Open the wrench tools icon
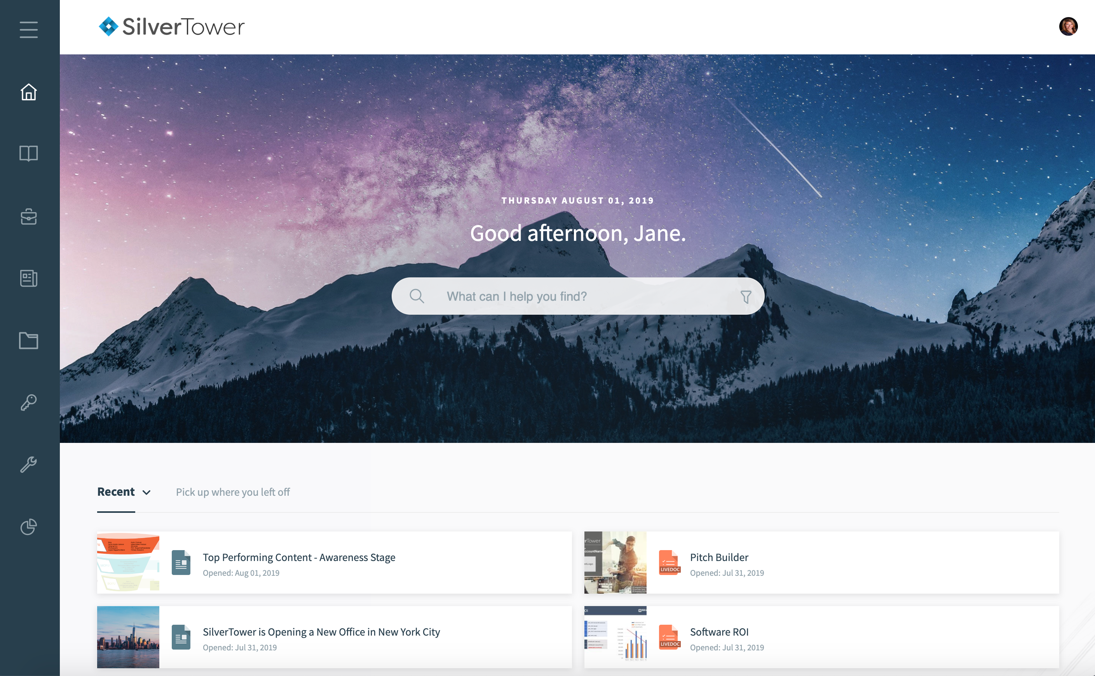Image resolution: width=1095 pixels, height=676 pixels. click(29, 465)
